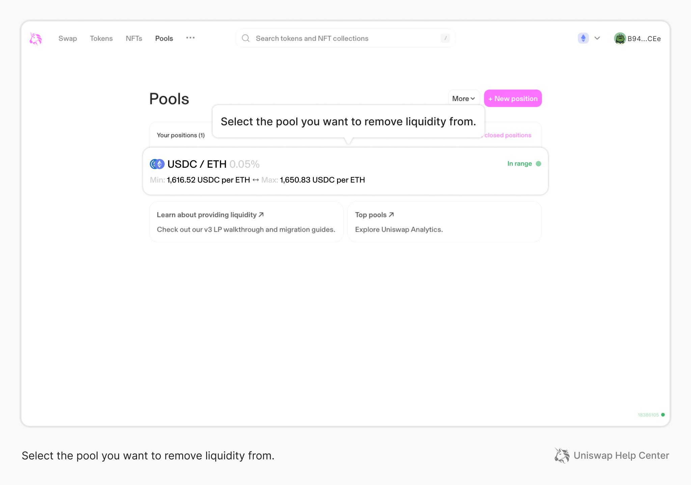Click the slash shortcut key badge
The width and height of the screenshot is (691, 485).
(x=445, y=38)
